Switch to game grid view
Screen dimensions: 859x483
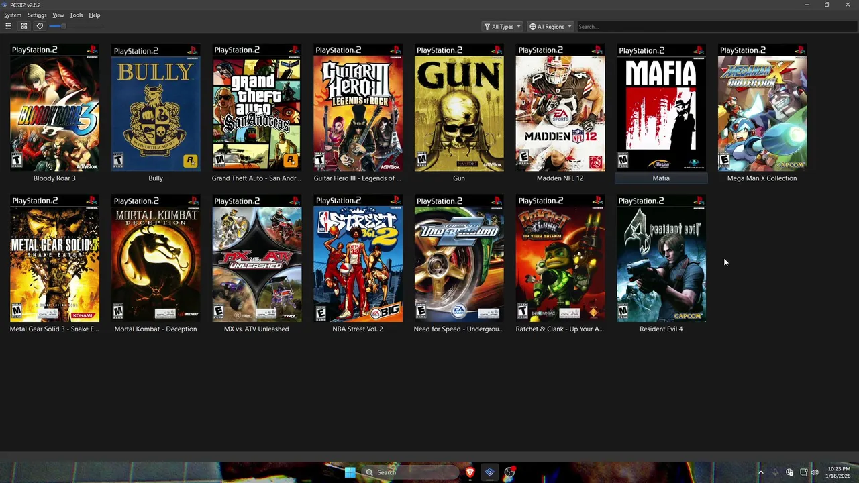[x=23, y=26]
